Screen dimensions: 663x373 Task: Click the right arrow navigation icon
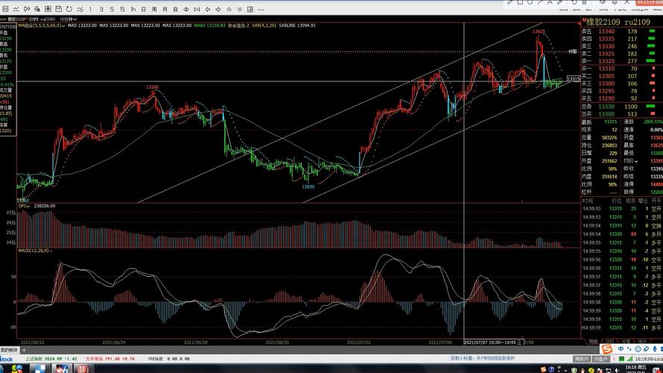pos(218,10)
